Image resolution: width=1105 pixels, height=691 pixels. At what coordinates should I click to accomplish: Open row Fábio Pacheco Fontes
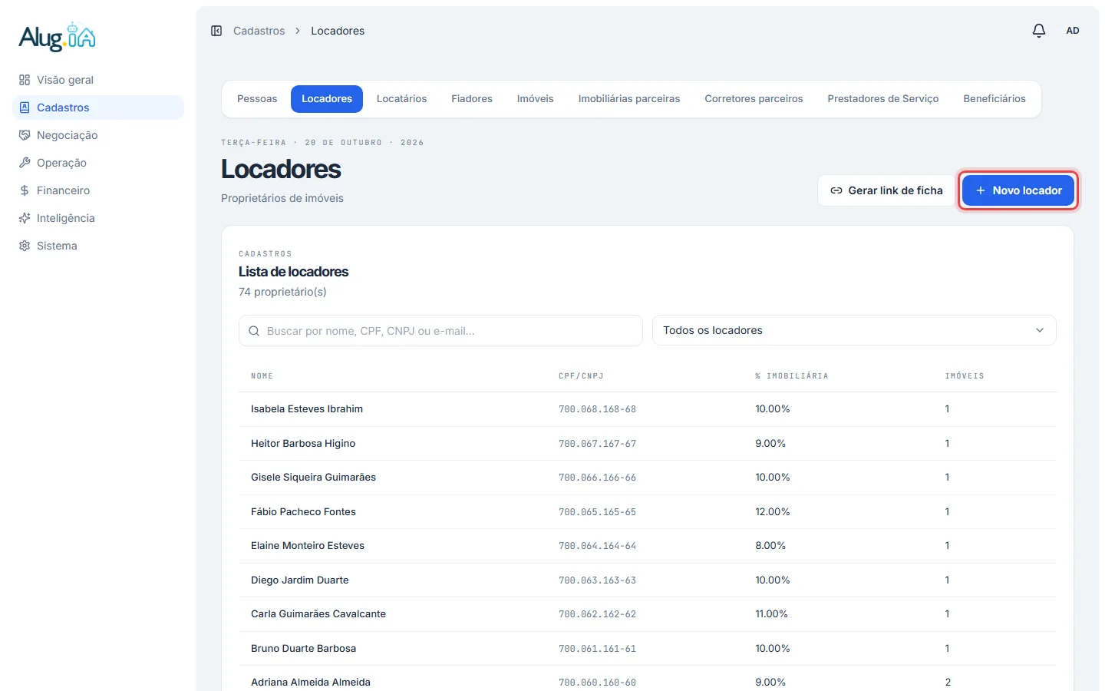tap(648, 512)
